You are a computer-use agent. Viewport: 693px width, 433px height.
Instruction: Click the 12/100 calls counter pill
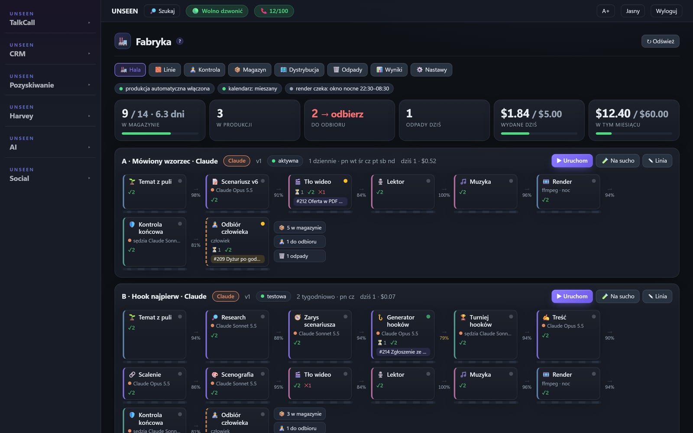274,11
